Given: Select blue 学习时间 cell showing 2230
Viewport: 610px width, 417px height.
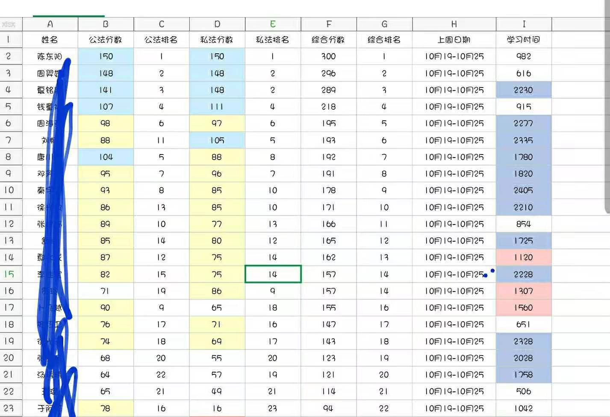Looking at the screenshot, I should (x=524, y=90).
